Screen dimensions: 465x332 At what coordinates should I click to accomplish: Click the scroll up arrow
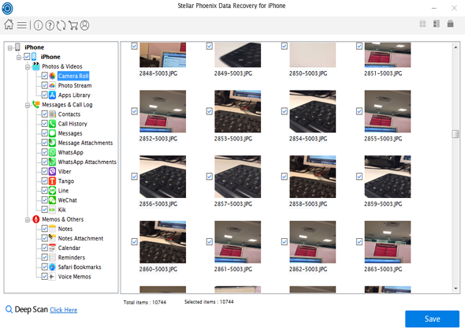coord(456,47)
